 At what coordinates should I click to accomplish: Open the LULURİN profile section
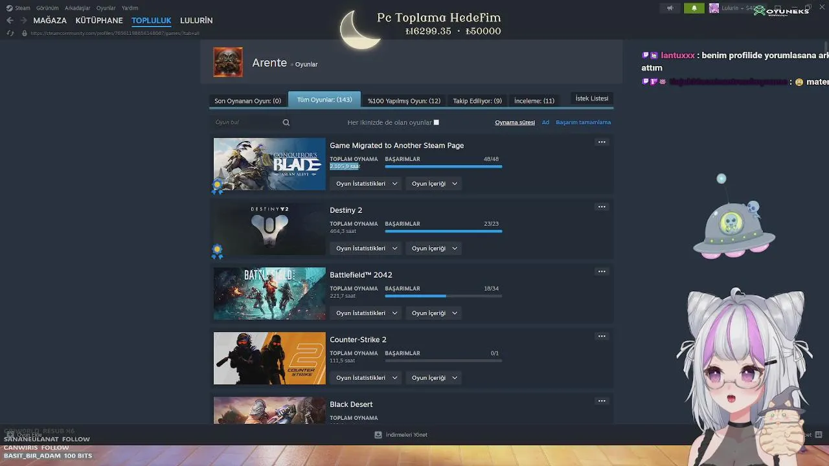coord(196,21)
